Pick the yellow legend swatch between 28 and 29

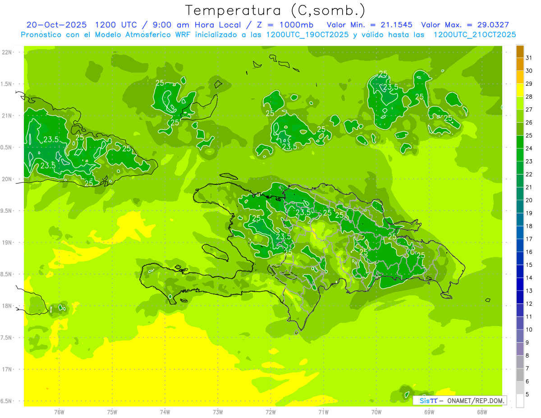tap(520, 90)
